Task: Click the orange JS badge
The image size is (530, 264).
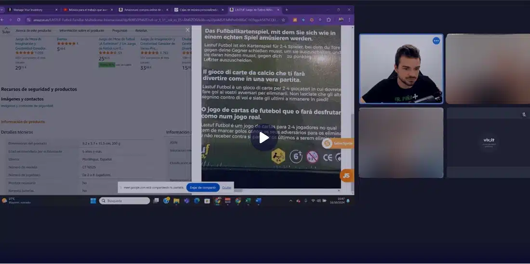Action: click(x=346, y=175)
